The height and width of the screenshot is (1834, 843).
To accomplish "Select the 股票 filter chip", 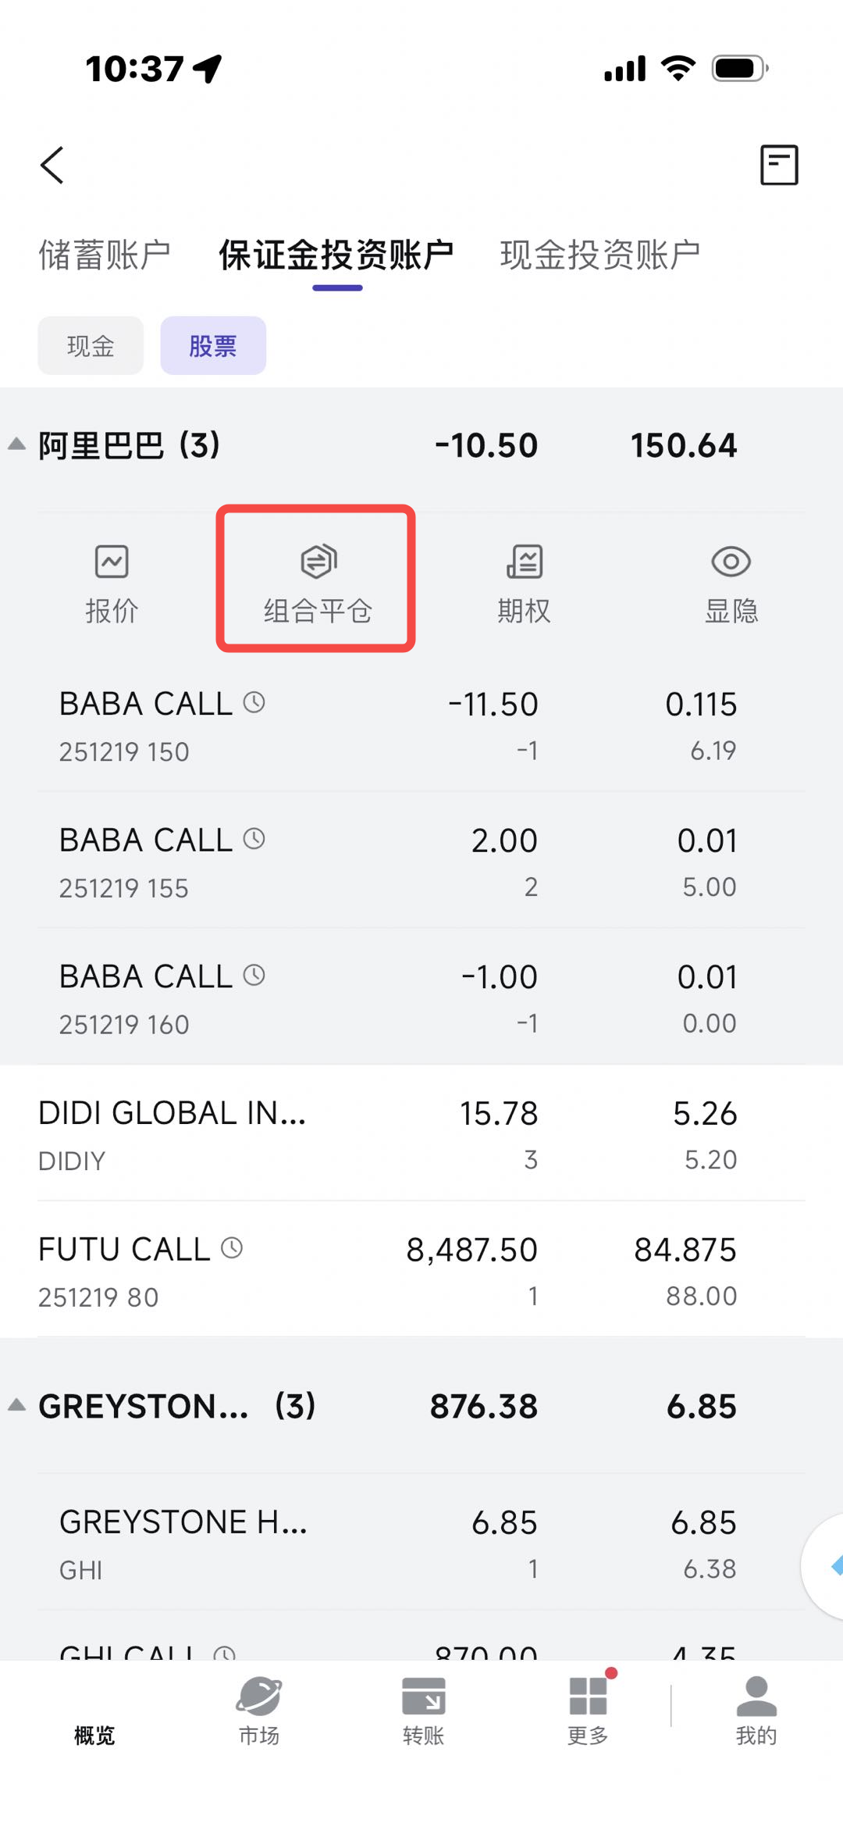I will [x=213, y=346].
